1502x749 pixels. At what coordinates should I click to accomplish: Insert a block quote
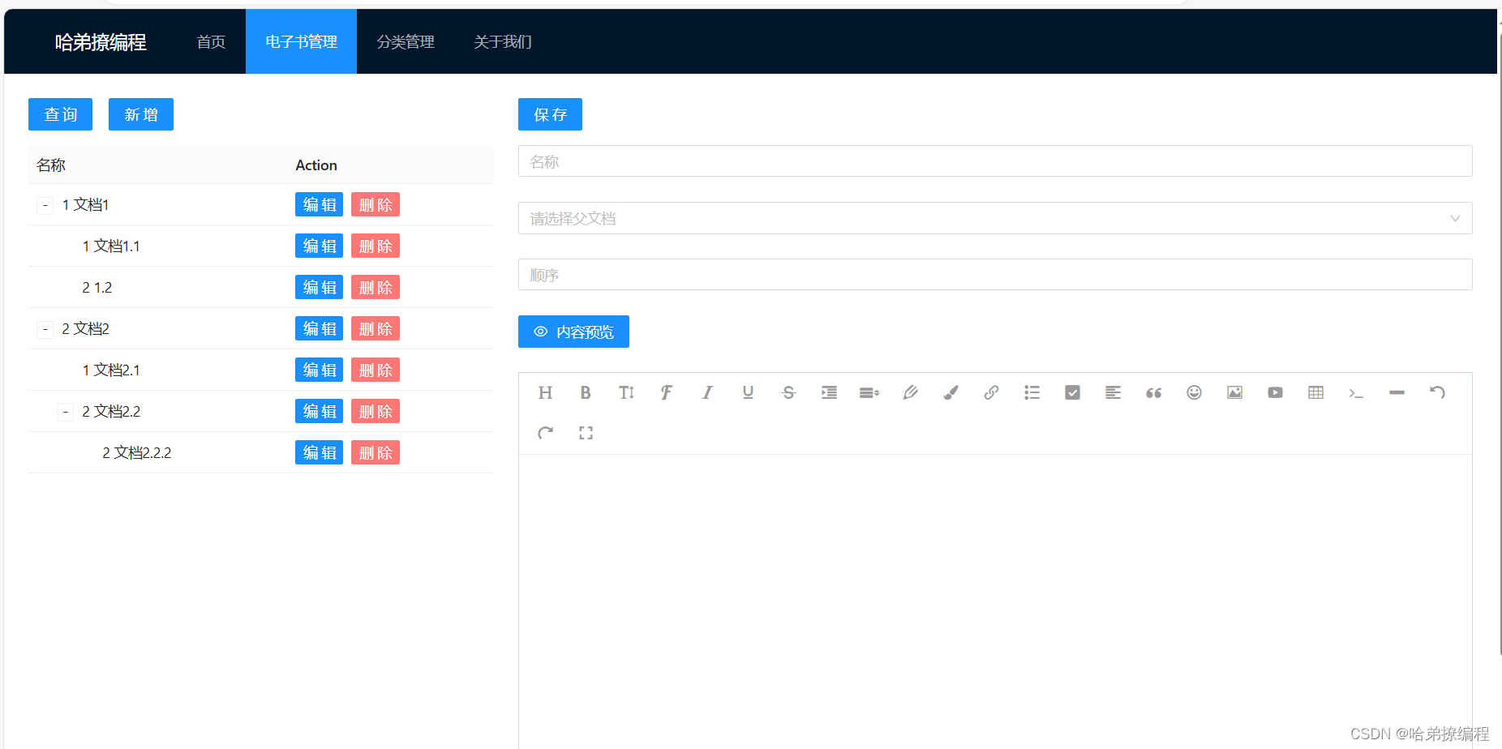(1153, 393)
